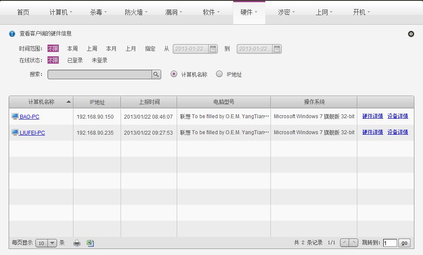
Task: Click BAO-PC row's 联想 model cell
Action: pyautogui.click(x=224, y=116)
